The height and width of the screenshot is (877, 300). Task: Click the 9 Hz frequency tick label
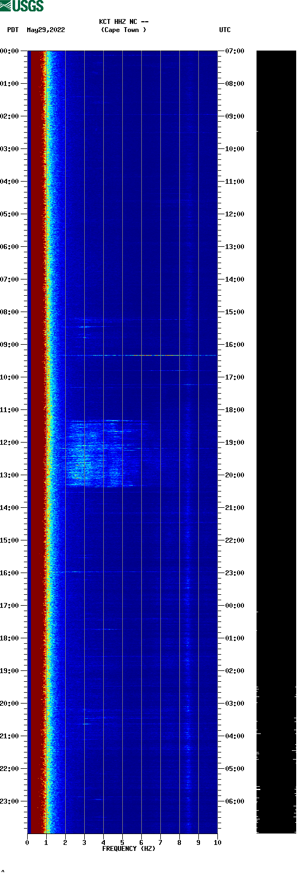click(198, 842)
